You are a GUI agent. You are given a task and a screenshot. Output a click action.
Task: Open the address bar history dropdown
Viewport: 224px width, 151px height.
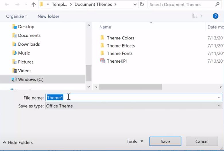point(135,4)
